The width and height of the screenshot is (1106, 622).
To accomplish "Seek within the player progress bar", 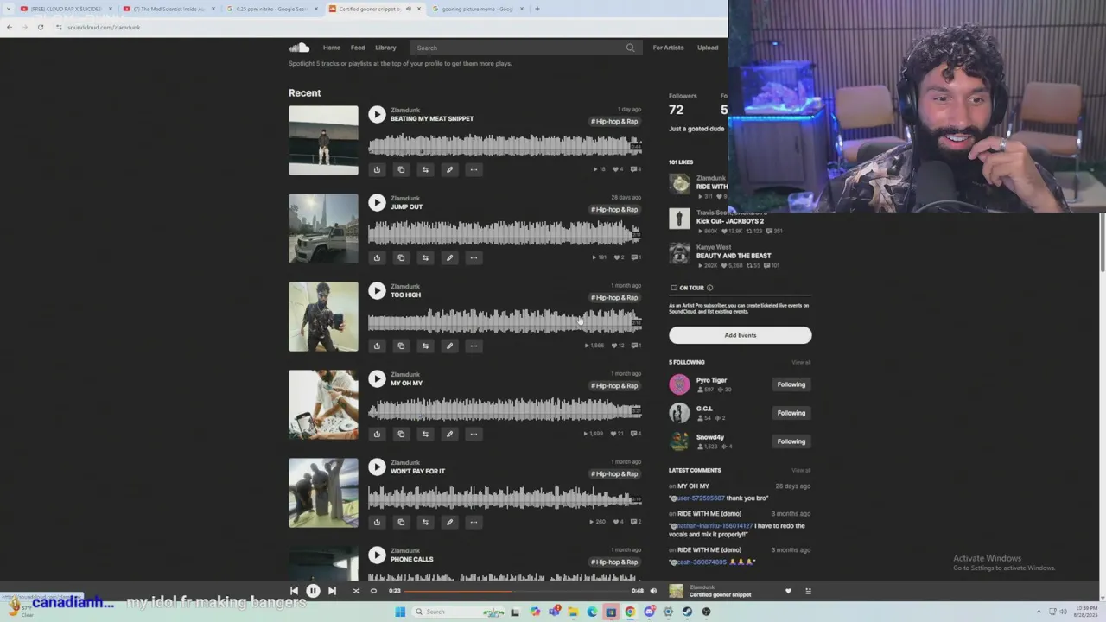I will click(x=516, y=591).
